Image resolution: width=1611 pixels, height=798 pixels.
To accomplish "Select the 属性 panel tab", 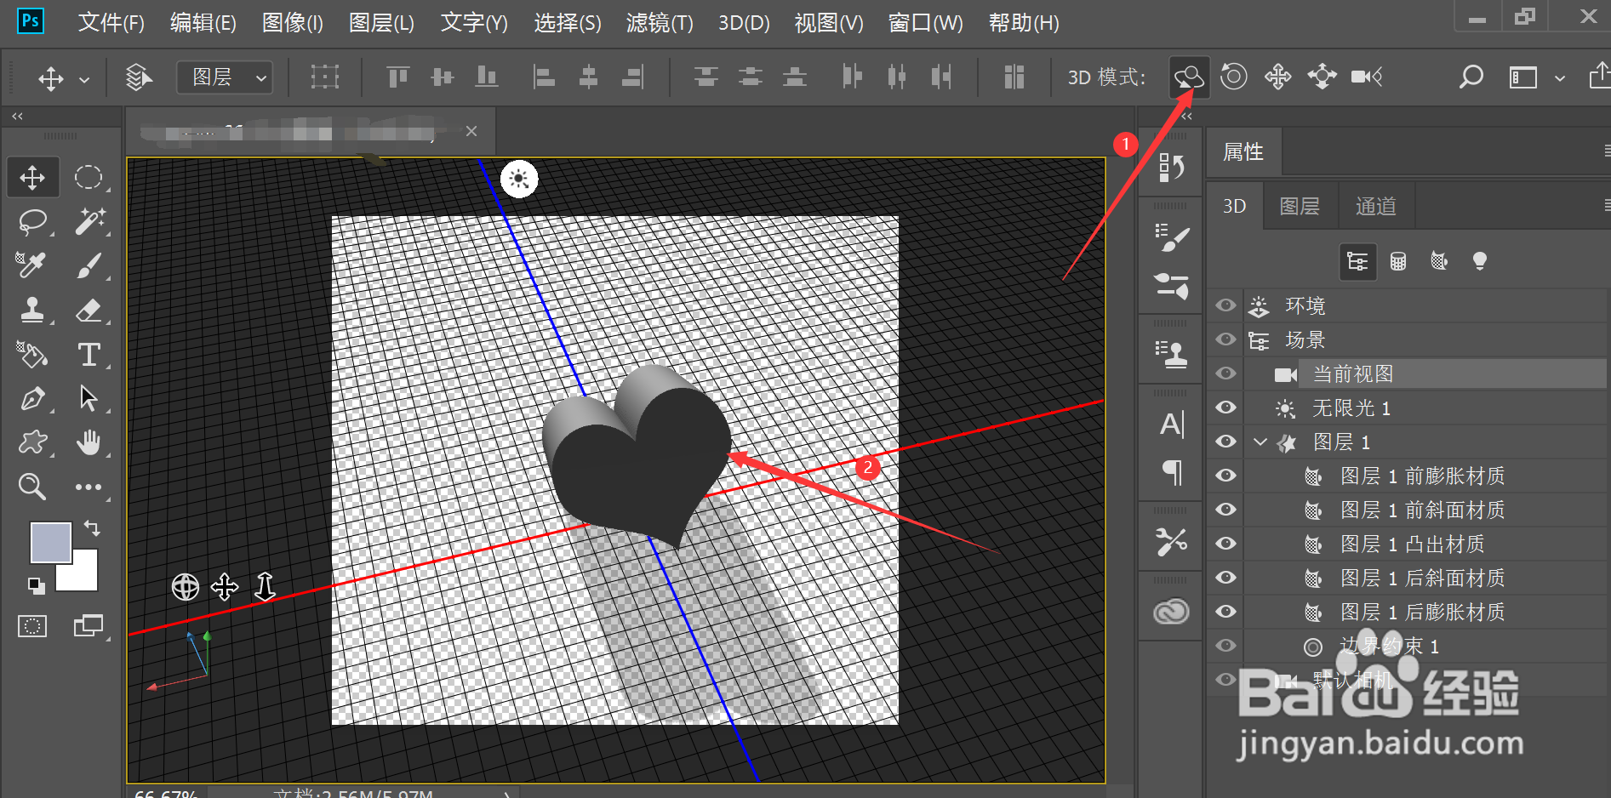I will click(1244, 152).
